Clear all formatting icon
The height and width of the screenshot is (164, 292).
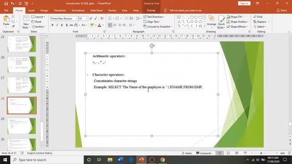point(102,18)
